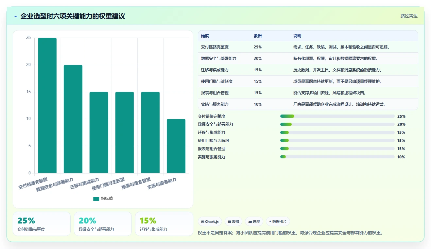The width and height of the screenshot is (431, 249).
Task: Choose the 进度 chip
Action: (254, 222)
